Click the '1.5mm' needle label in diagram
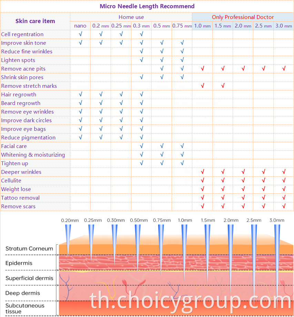 [x=208, y=220]
